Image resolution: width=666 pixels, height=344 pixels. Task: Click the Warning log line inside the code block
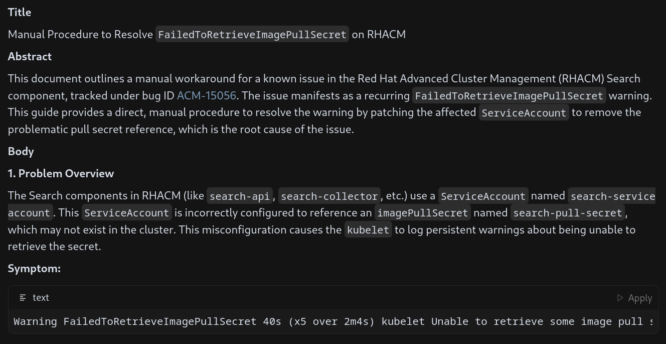coord(331,321)
